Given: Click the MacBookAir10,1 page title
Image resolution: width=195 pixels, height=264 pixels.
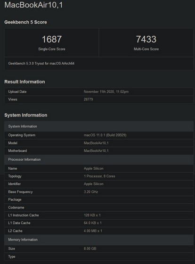Looking at the screenshot, I should tap(33, 5).
